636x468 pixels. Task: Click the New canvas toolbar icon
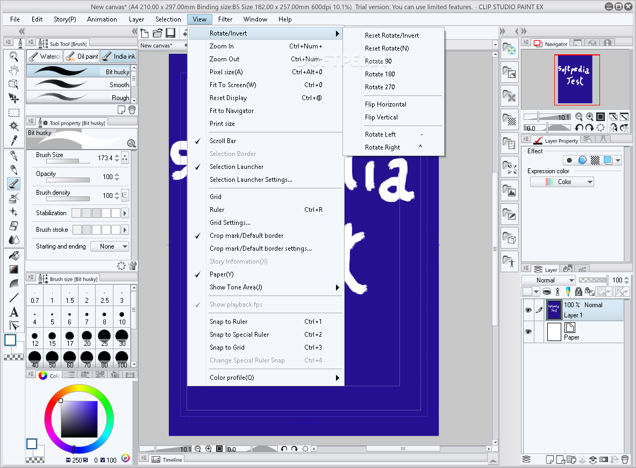145,33
